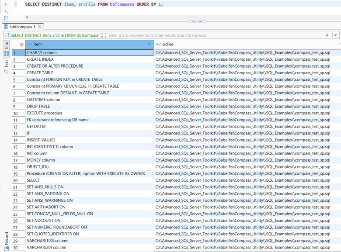Click the table icon on bbfcompass 1 tab
Image resolution: width=341 pixels, height=252 pixels.
click(x=6, y=27)
